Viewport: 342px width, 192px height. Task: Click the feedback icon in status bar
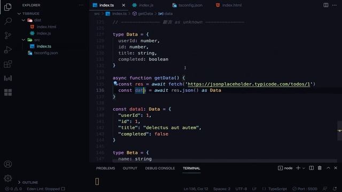coord(325,189)
